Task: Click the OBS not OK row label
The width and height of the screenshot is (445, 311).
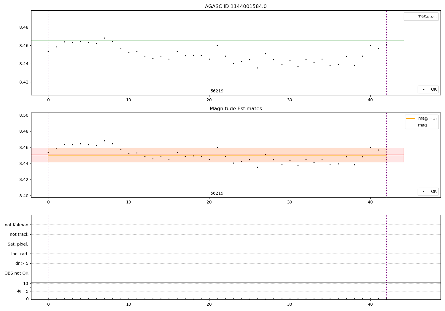Action: [x=17, y=273]
